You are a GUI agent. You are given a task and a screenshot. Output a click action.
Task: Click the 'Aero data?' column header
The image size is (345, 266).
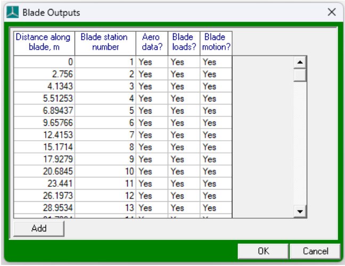(152, 42)
